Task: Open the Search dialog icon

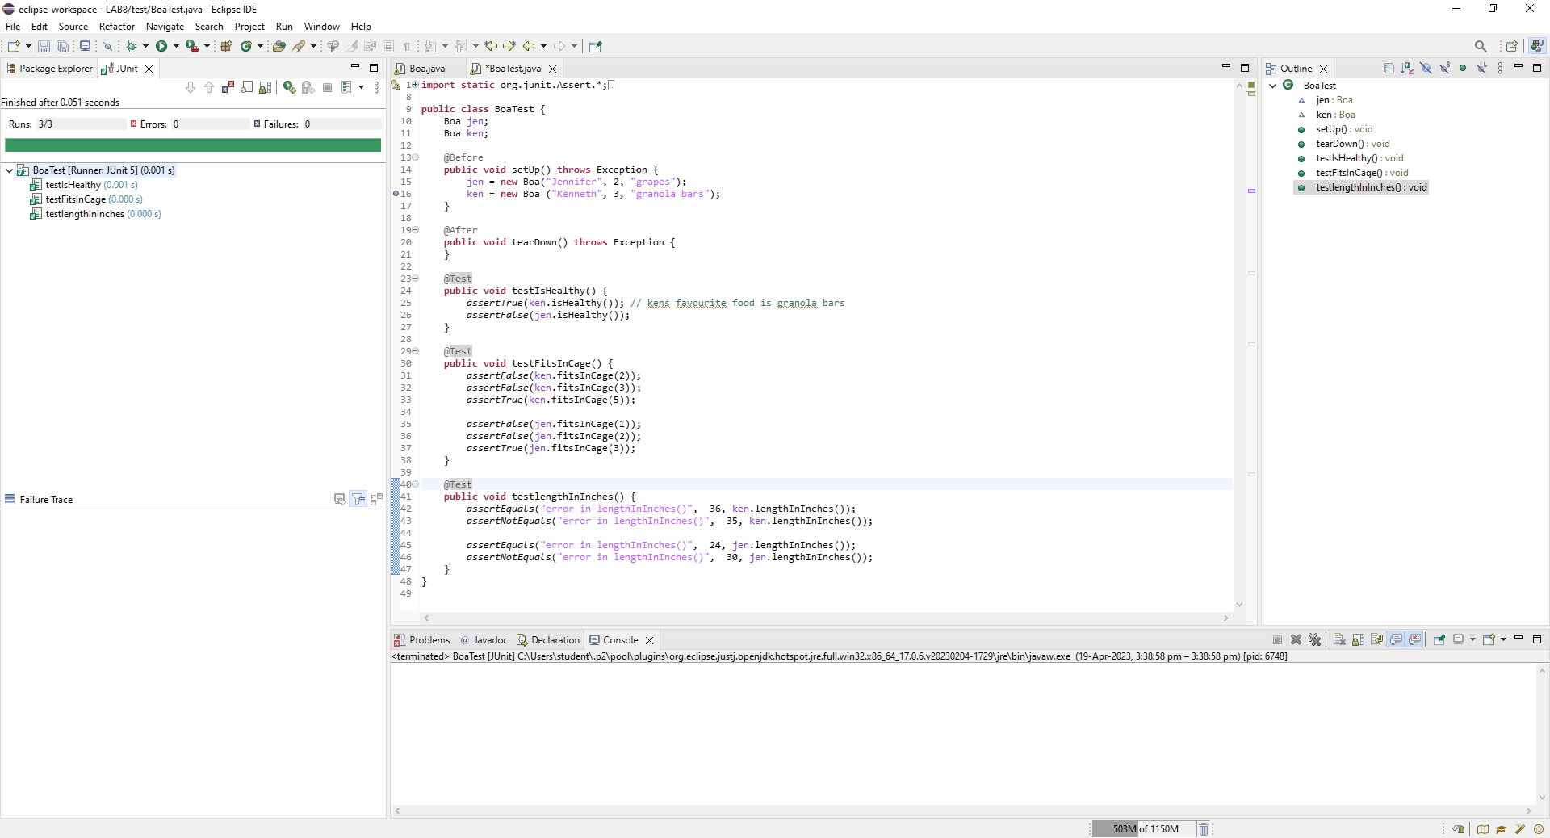Action: 1481,46
